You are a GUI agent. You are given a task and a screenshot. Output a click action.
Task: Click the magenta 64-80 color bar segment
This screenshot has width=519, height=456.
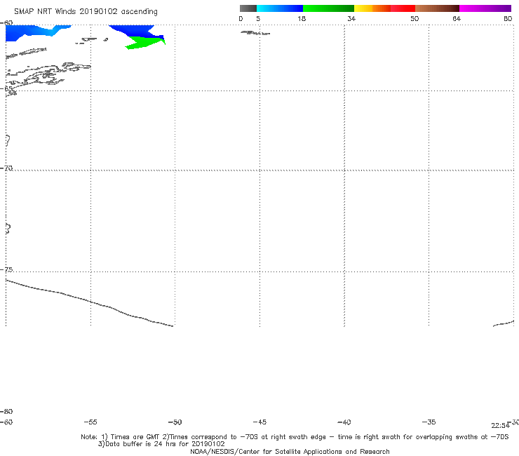[x=485, y=8]
